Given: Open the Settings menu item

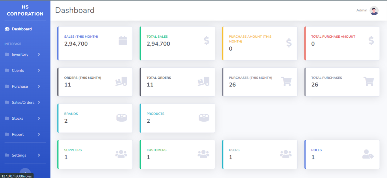Looking at the screenshot, I should click(25, 155).
